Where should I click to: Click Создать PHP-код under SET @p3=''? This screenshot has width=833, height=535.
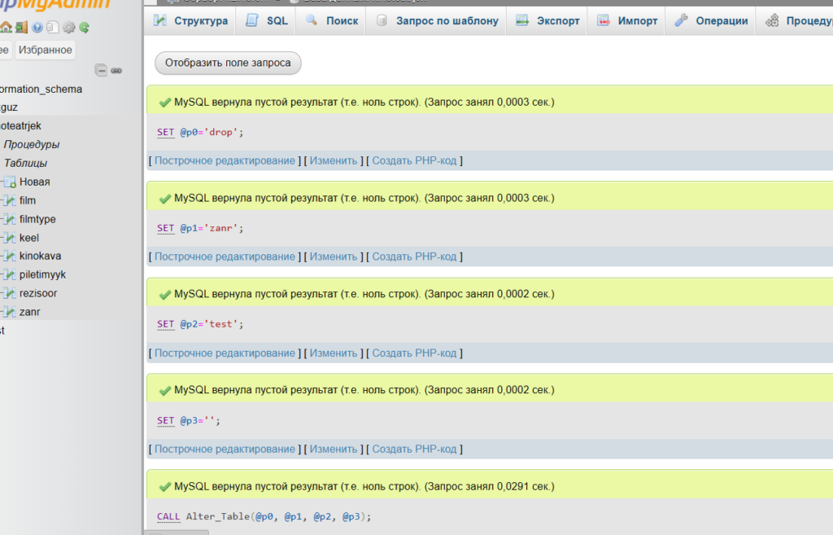414,449
